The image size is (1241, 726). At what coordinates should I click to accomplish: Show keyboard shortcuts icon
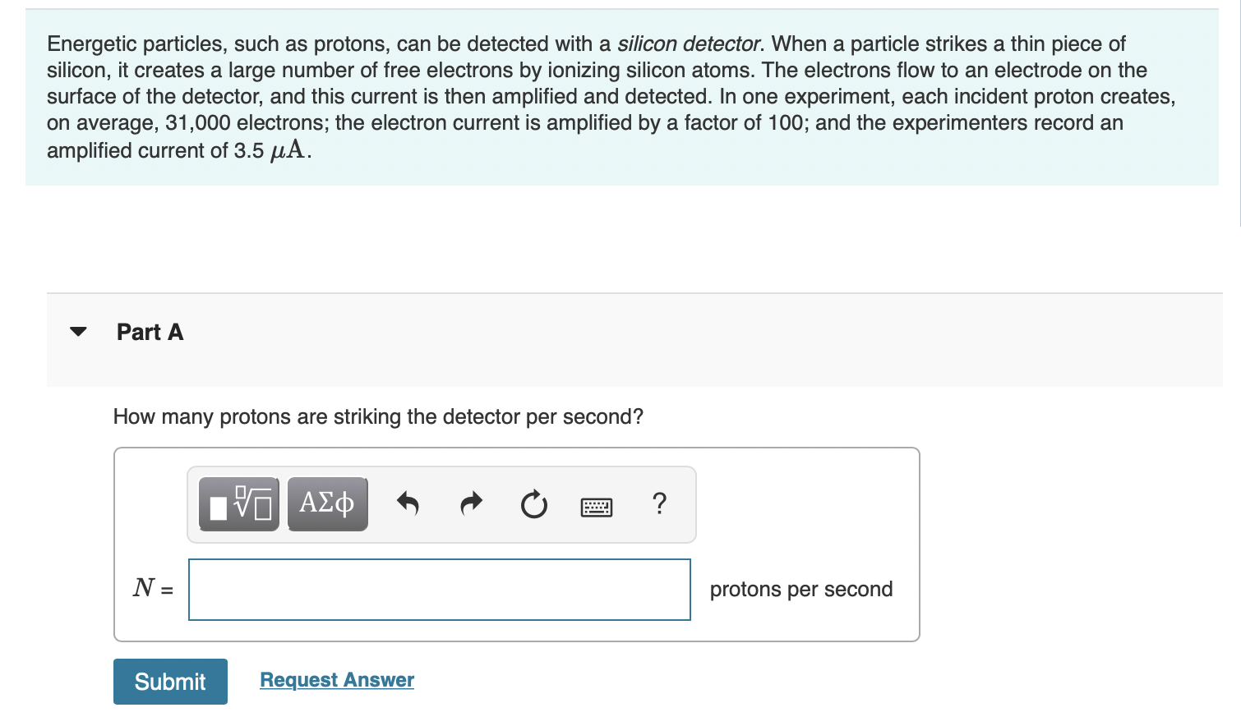[596, 507]
